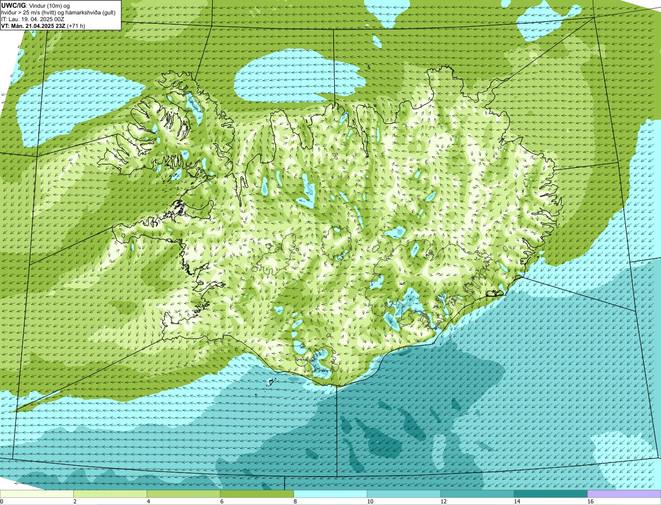Click the teal 12–14 legend swatch
The height and width of the screenshot is (505, 661).
pyautogui.click(x=477, y=494)
